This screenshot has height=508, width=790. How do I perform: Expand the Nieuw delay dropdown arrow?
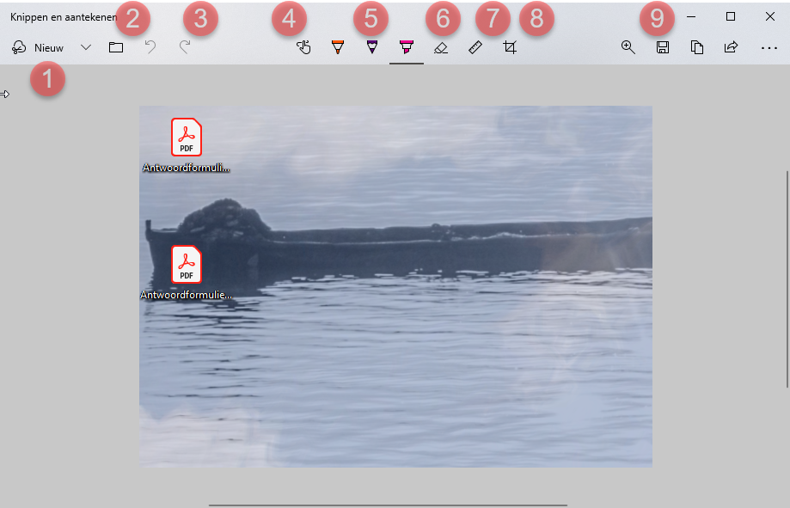point(86,47)
